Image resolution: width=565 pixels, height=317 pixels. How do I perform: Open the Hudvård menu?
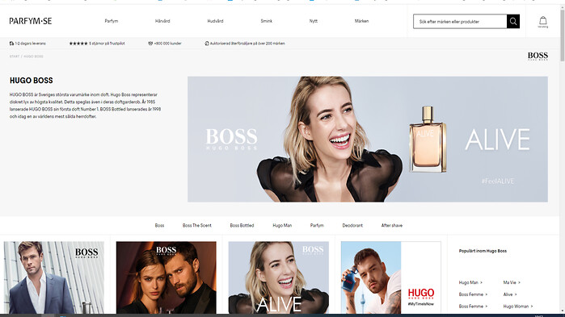click(x=215, y=21)
